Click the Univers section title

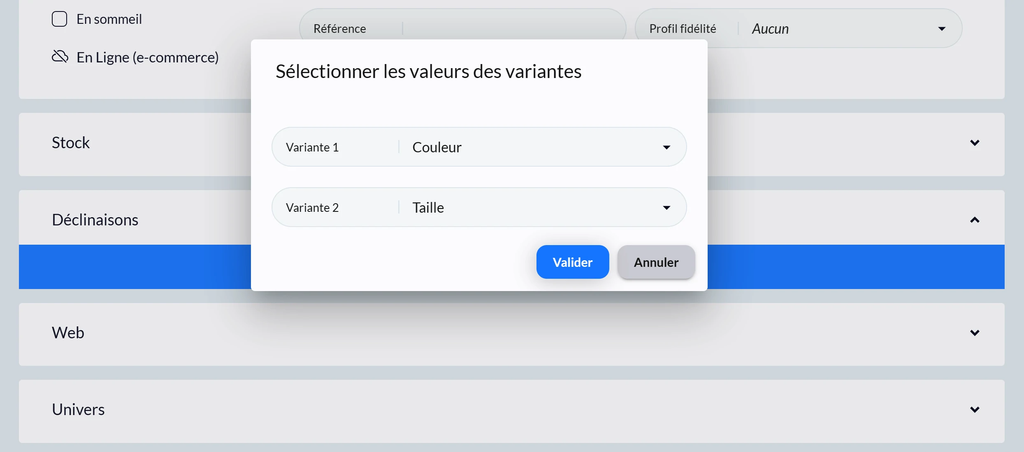tap(78, 410)
